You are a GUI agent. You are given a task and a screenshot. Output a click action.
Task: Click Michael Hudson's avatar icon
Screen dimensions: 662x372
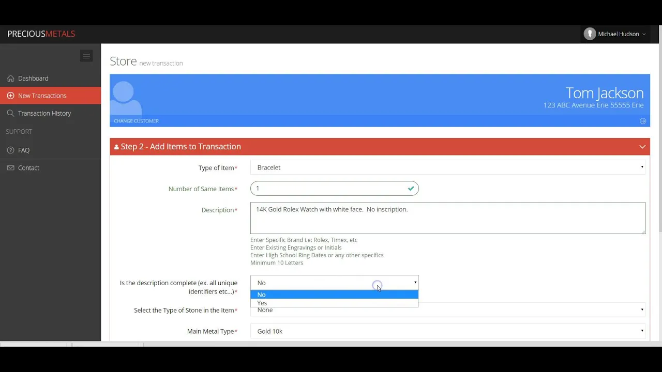[590, 34]
